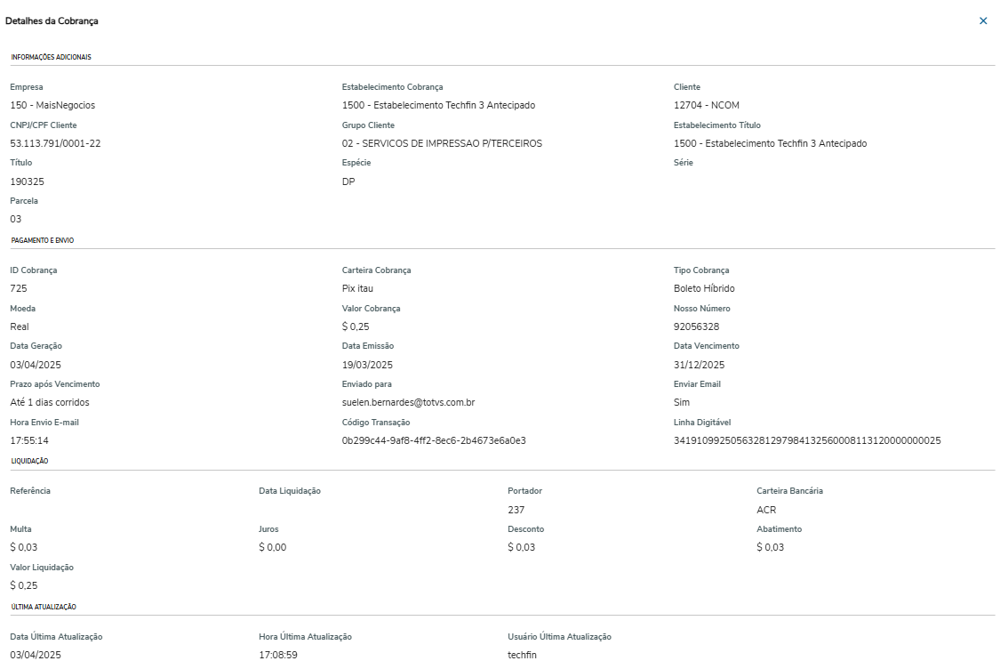Select Data Vencimento 31/12/2025
The image size is (1000, 669).
699,365
